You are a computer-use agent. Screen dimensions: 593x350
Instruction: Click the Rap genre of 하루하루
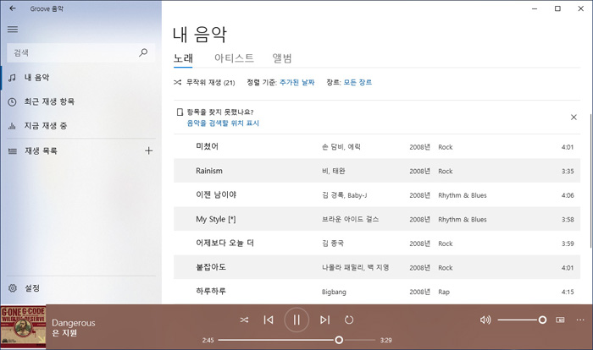pos(444,292)
